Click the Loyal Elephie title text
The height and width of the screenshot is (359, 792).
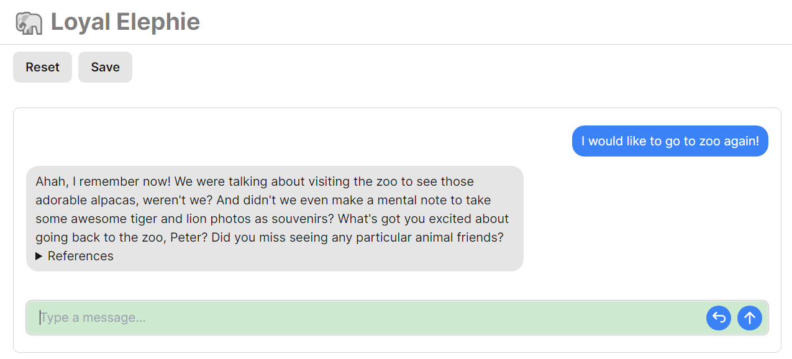click(x=125, y=22)
